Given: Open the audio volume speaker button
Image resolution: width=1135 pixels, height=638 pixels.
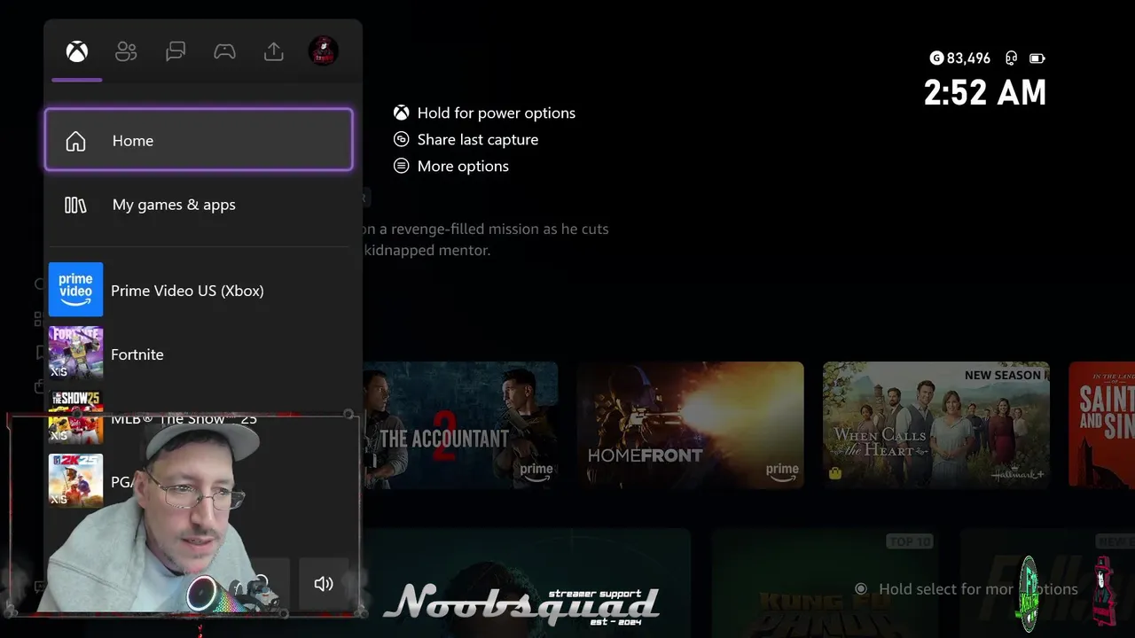Looking at the screenshot, I should point(324,583).
